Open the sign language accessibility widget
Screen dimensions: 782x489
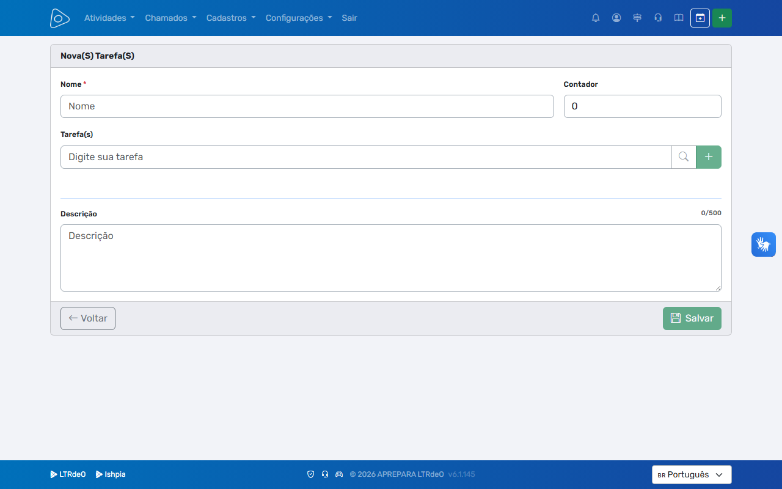coord(764,244)
